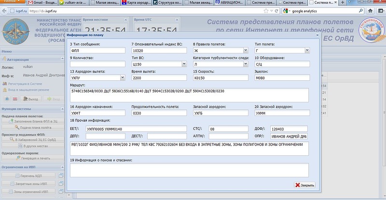The width and height of the screenshot is (386, 200).
Task: Expand Аэродром вылета dropdown with УХПУ
Action: pos(123,77)
